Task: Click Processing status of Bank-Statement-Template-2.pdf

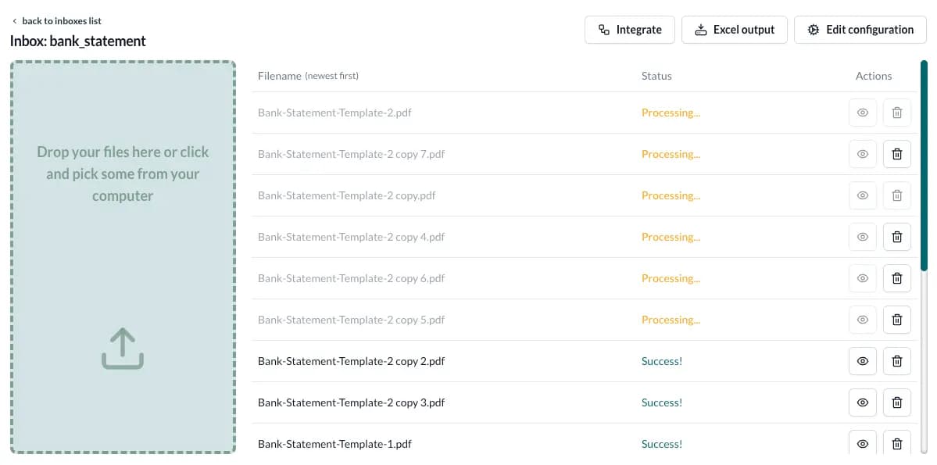Action: [671, 113]
